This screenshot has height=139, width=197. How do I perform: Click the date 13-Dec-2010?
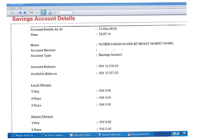point(107,29)
